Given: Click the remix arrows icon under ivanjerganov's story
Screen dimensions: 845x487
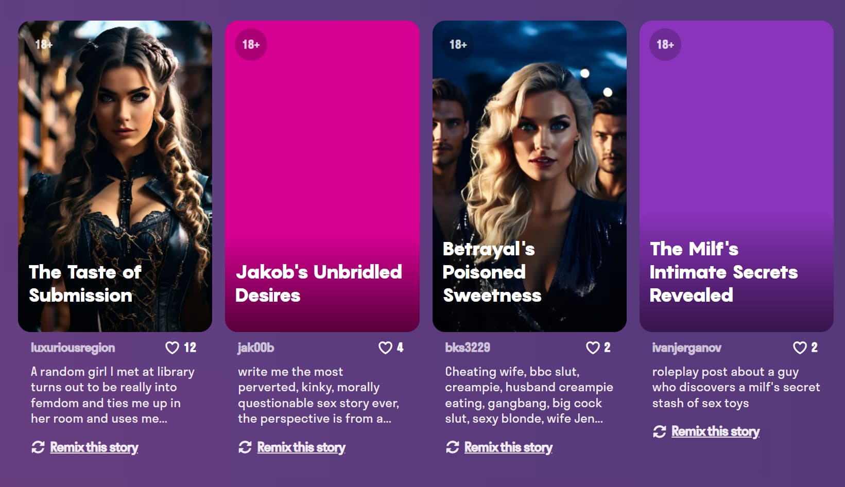Looking at the screenshot, I should [x=660, y=431].
